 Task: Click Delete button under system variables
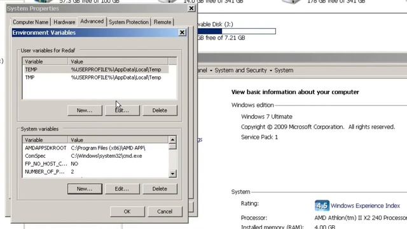pos(160,189)
